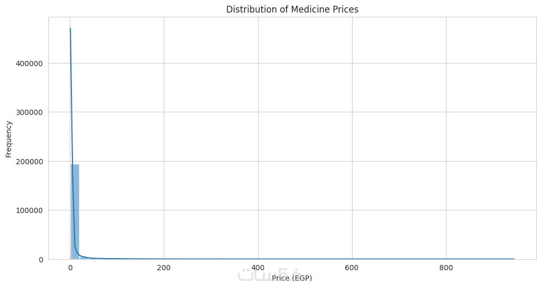The height and width of the screenshot is (287, 541).
Task: Click the chart title 'Distribution of Medicine Prices'
Action: click(292, 9)
